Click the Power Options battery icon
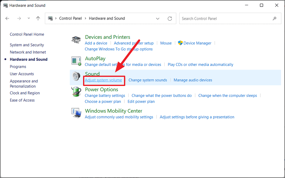 click(x=76, y=92)
